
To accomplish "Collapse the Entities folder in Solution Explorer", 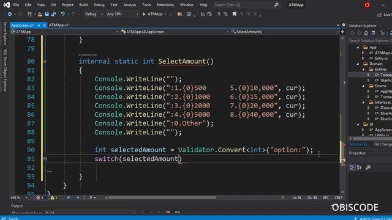I will pyautogui.click(x=363, y=69).
